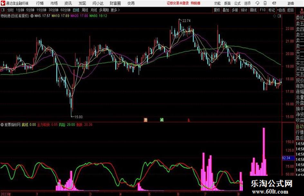Open the 发现 menu
Viewport: 304px width, 196px height.
pyautogui.click(x=82, y=3)
